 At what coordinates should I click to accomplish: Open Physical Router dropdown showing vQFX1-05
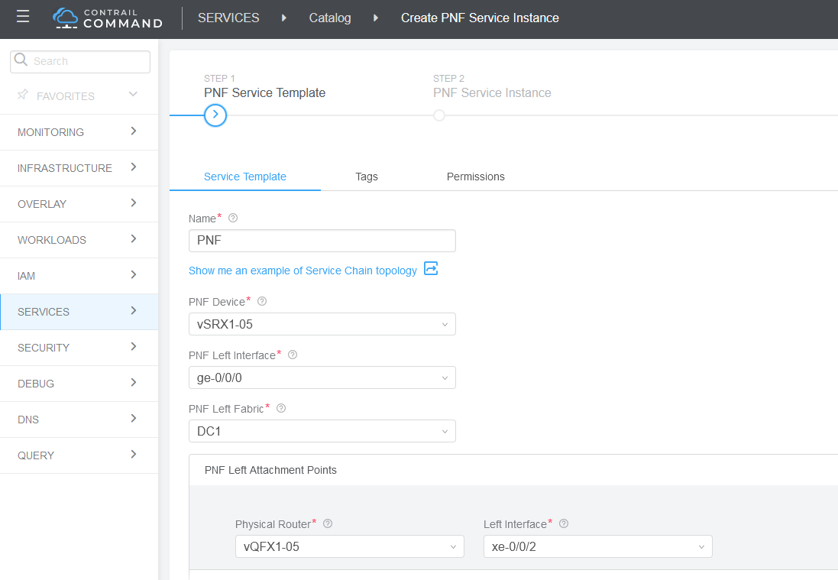tap(349, 546)
